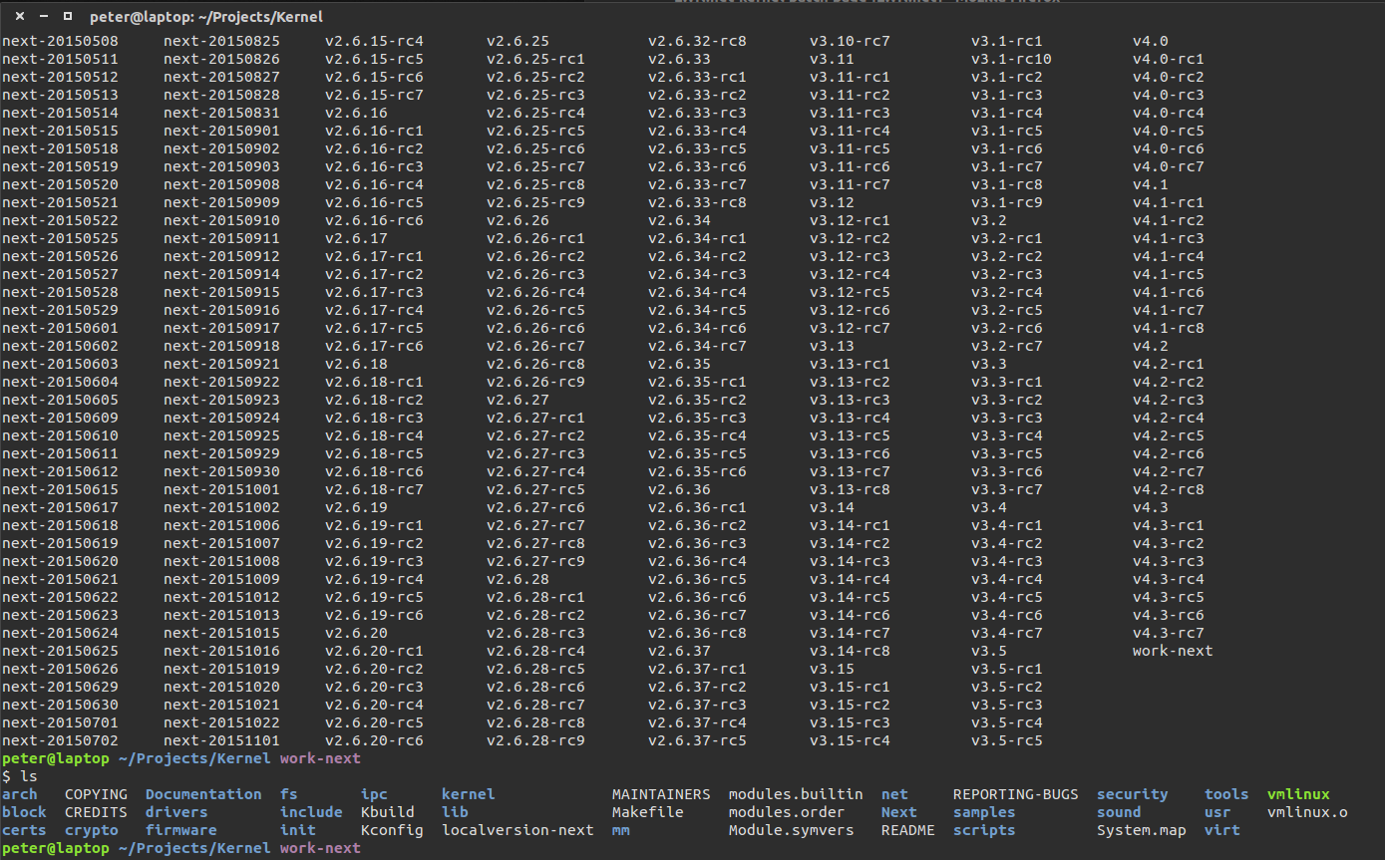Close the terminal window

(19, 17)
